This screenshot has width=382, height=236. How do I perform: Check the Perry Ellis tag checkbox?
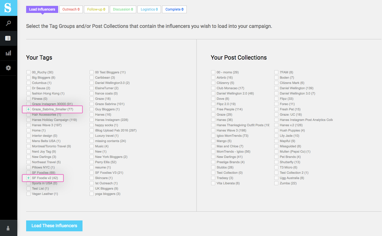click(92, 162)
